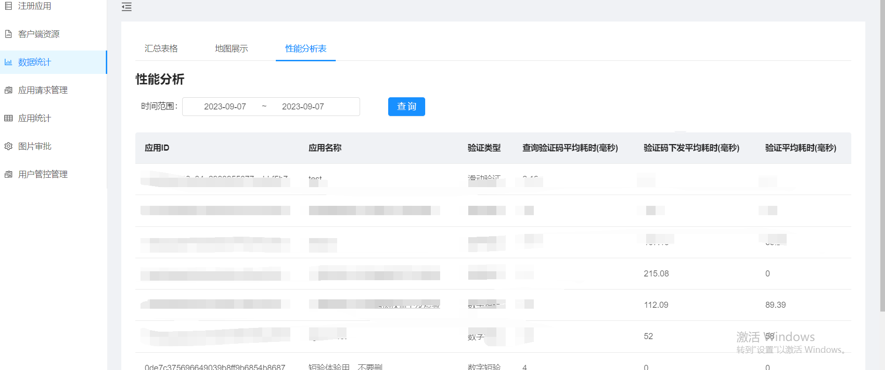885x370 pixels.
Task: Click the 112.09 cell value
Action: coord(656,305)
